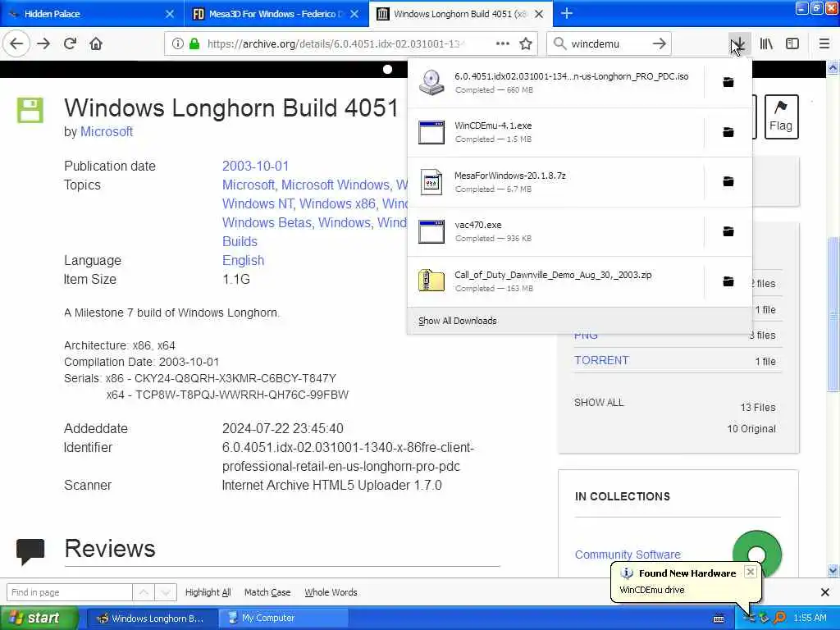Open a new tab with plus button
Screen dimensions: 840x630
point(567,13)
